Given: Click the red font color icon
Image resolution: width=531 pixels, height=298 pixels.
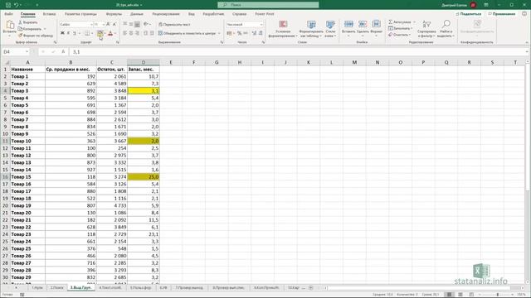Looking at the screenshot, I should (110, 33).
